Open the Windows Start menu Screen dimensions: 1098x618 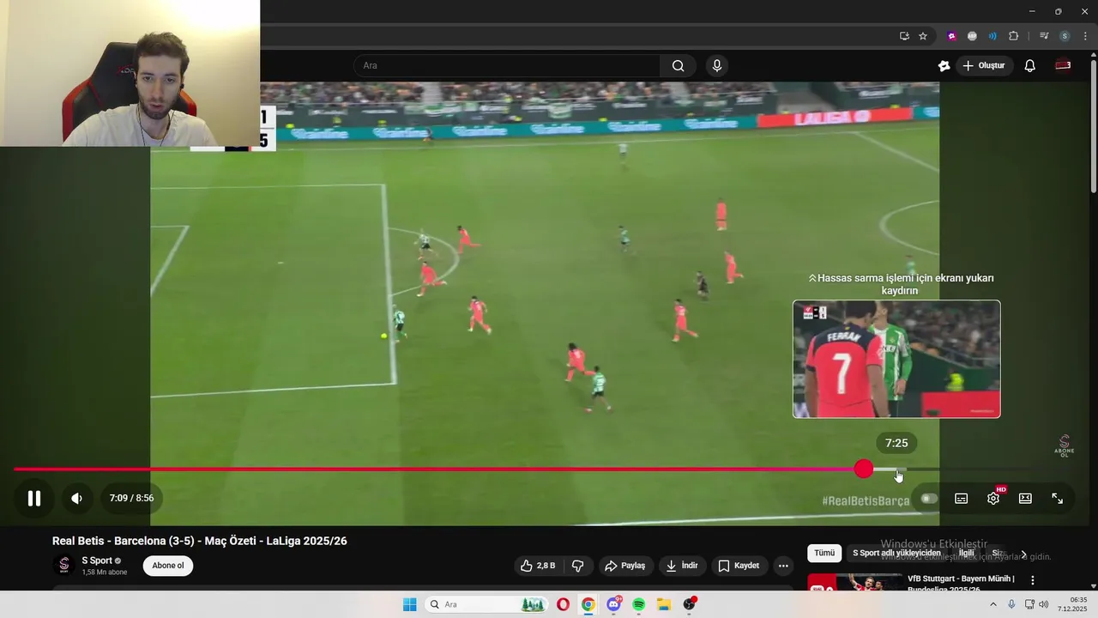(x=410, y=604)
